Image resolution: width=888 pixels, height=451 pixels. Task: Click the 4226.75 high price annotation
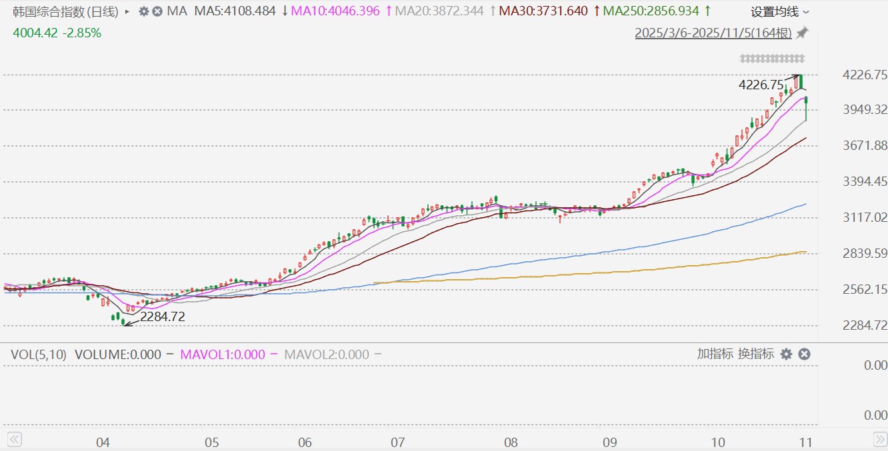point(761,85)
